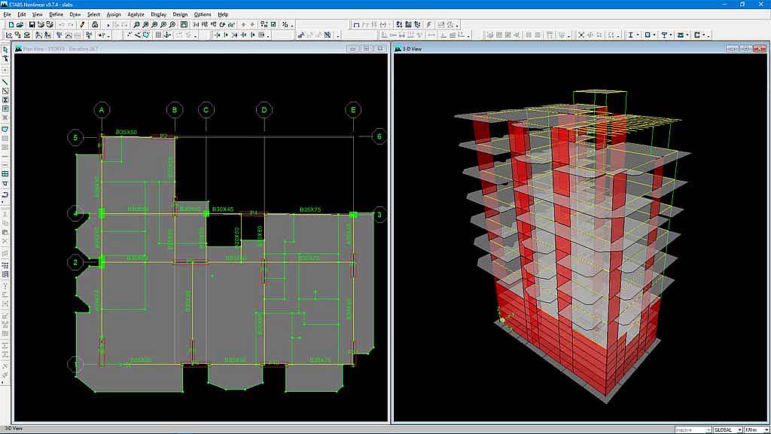Click grid line bubble A in plan
The image size is (771, 434).
pyautogui.click(x=102, y=110)
